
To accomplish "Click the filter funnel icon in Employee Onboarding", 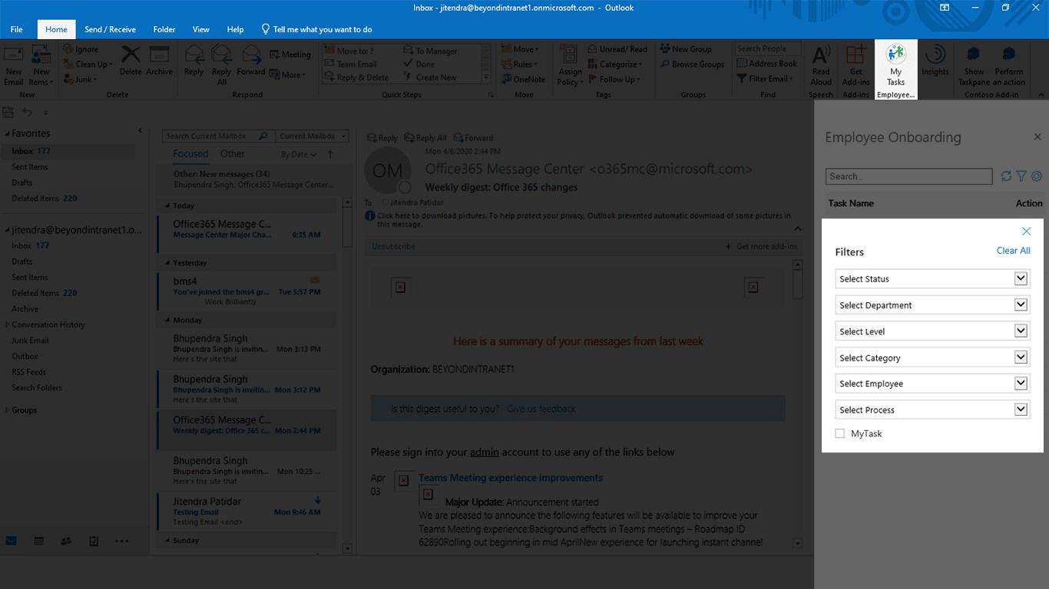I will coord(1021,176).
